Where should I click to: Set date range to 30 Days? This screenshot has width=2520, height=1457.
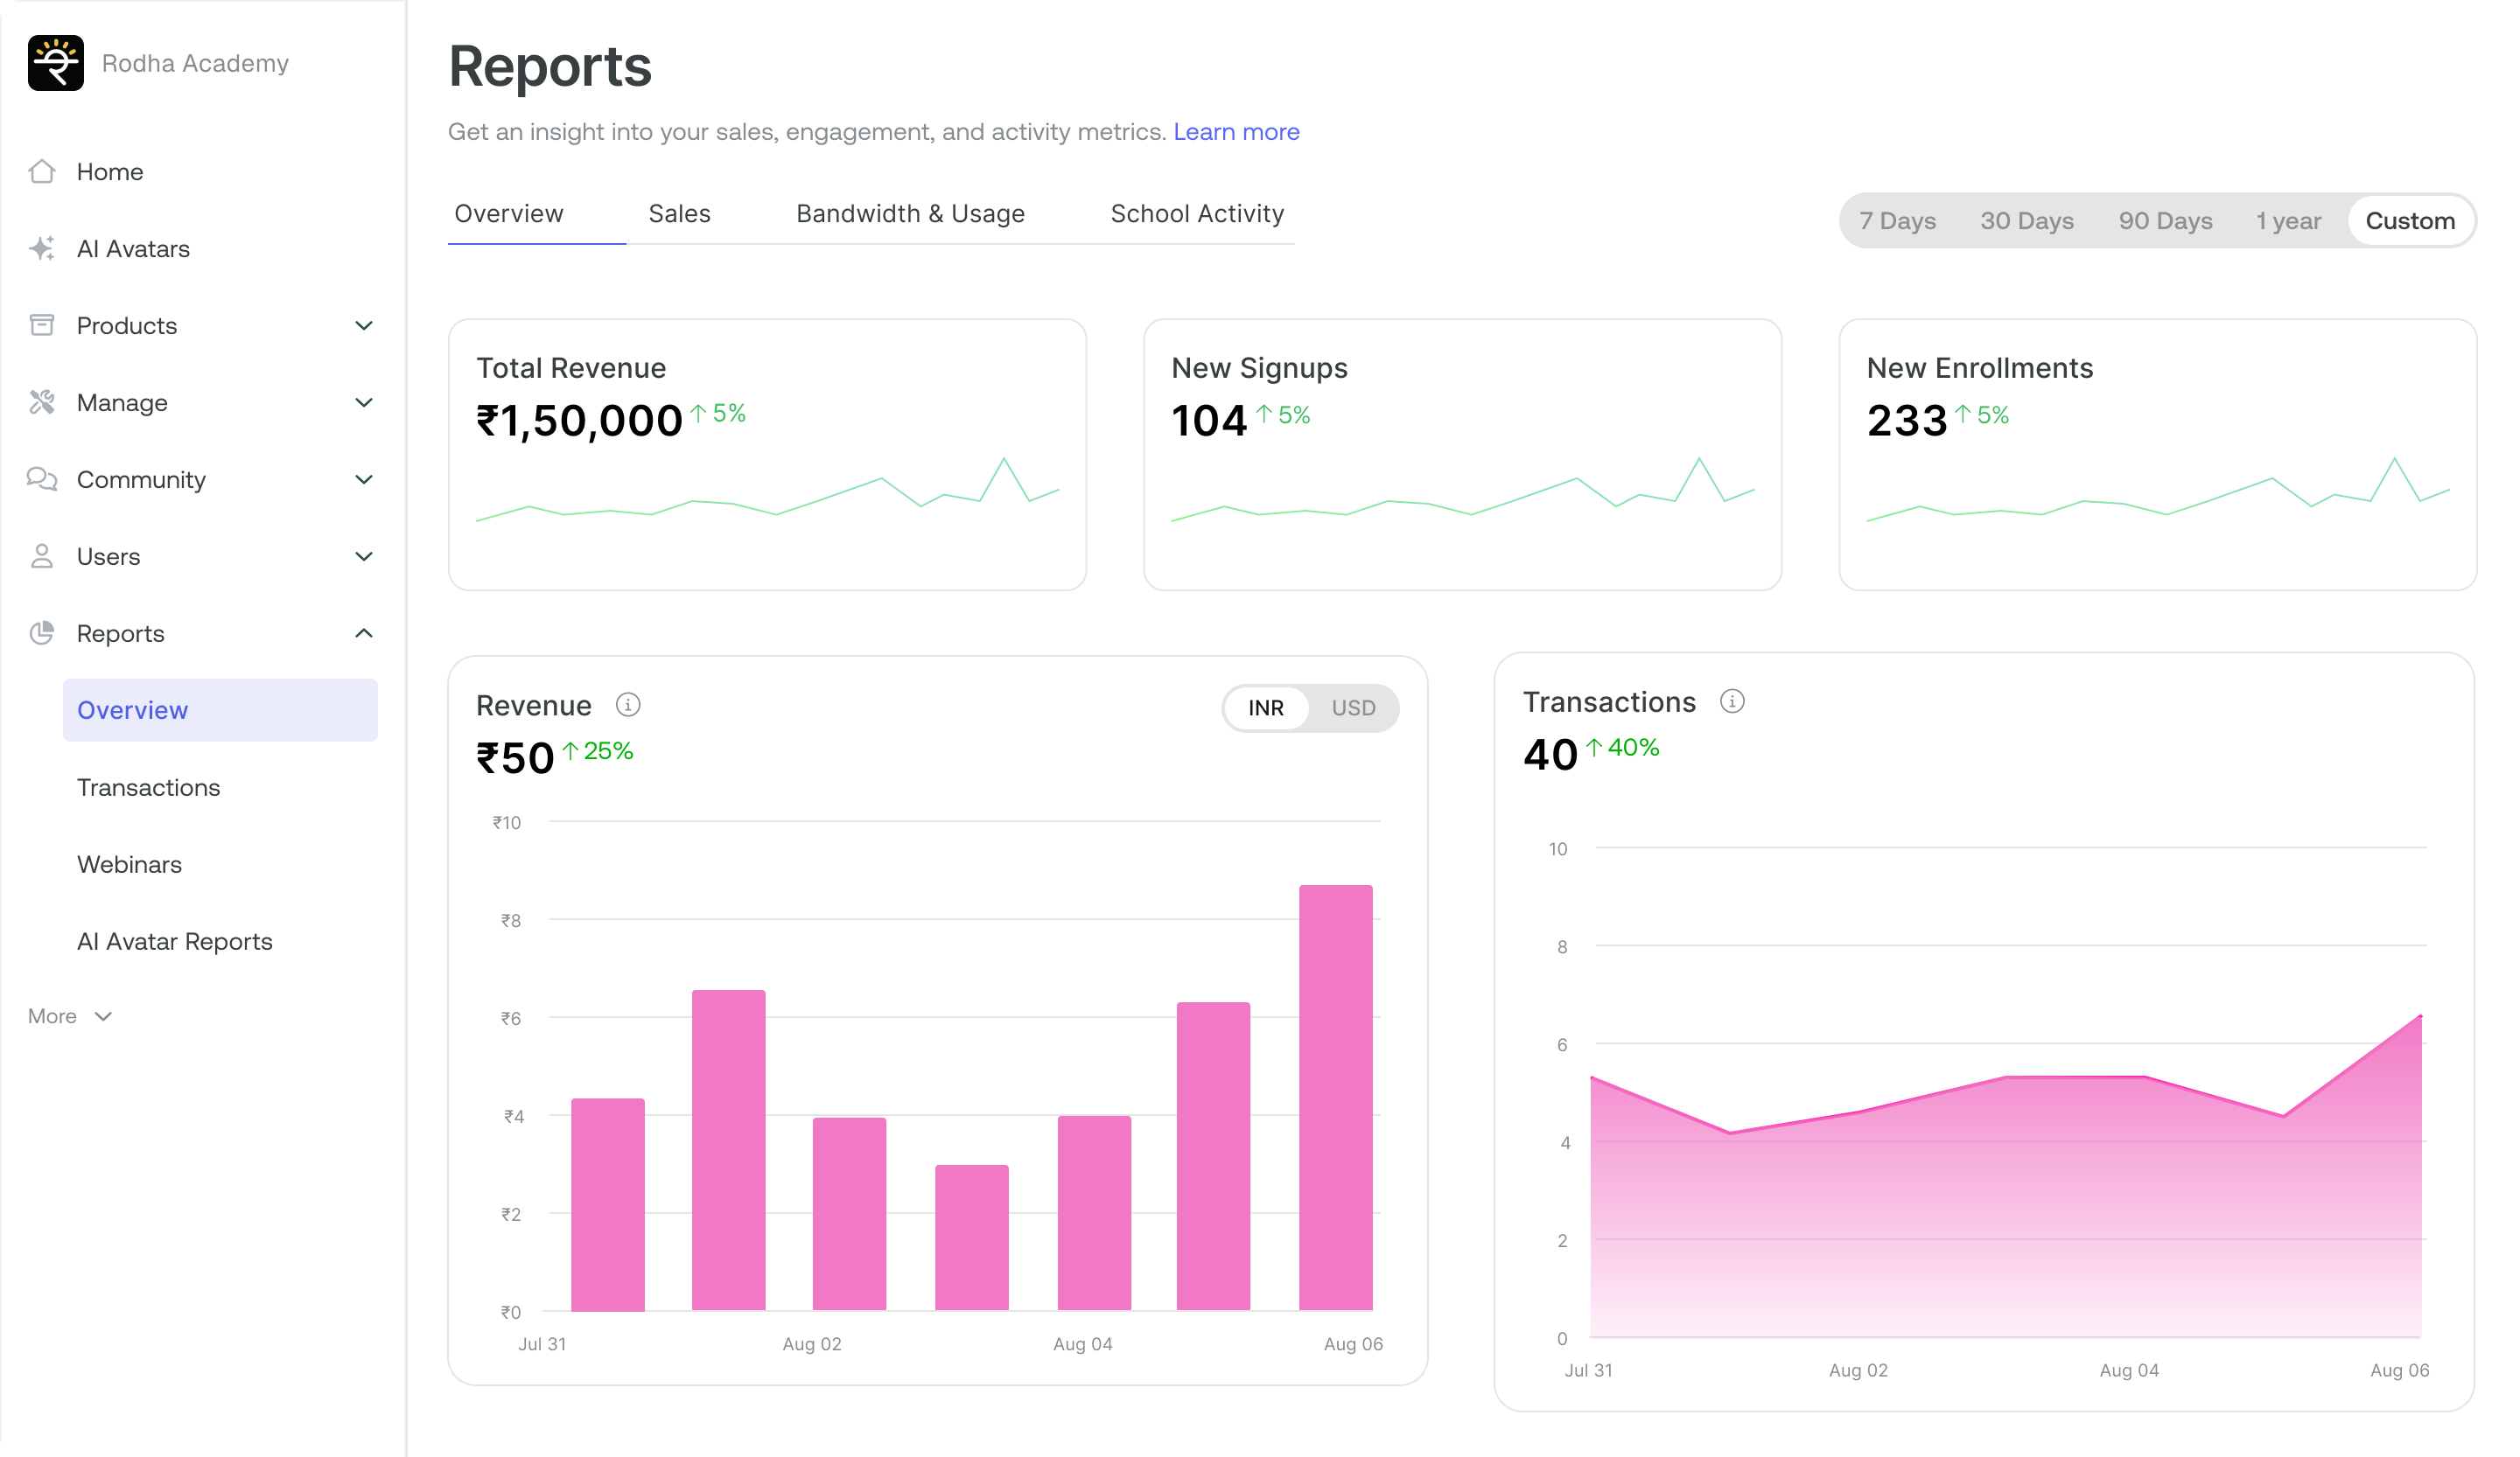2027,221
